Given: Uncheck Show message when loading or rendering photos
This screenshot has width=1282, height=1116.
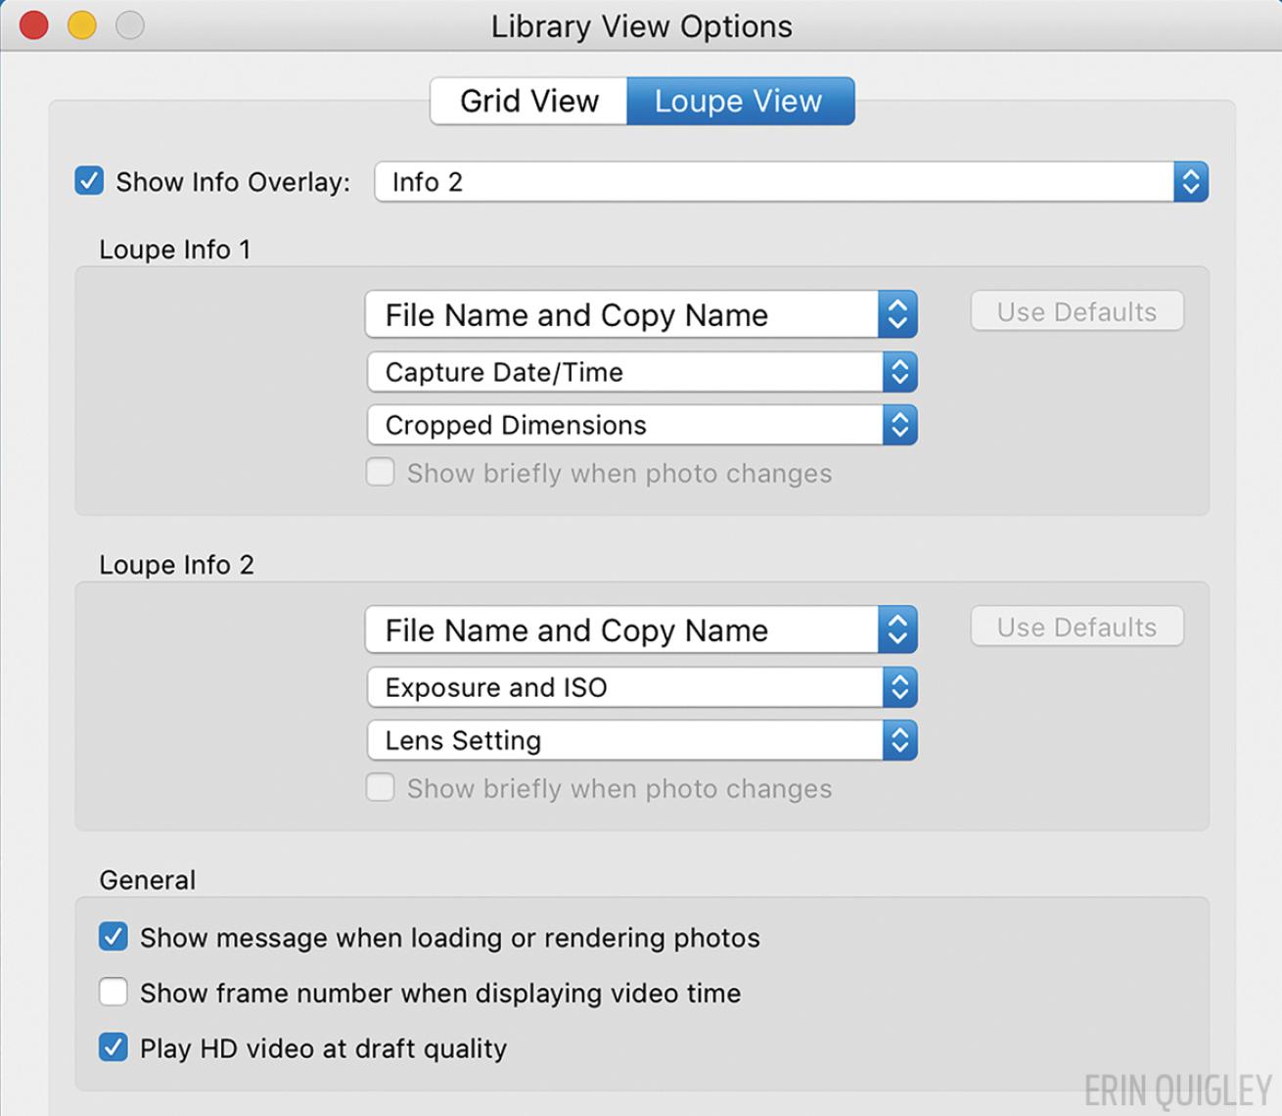Looking at the screenshot, I should coord(114,937).
